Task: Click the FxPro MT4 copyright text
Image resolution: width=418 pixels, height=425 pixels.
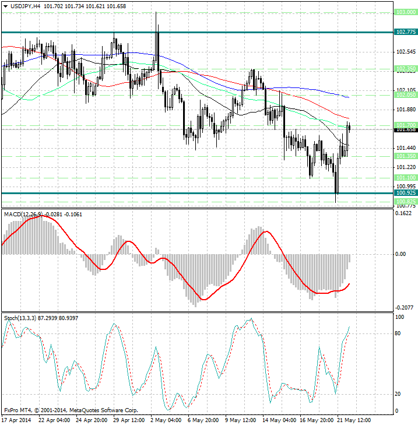Action: (x=71, y=410)
